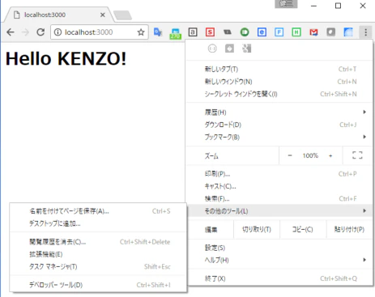Choose 検索(F)... from the menu
The image size is (375, 297).
point(279,199)
